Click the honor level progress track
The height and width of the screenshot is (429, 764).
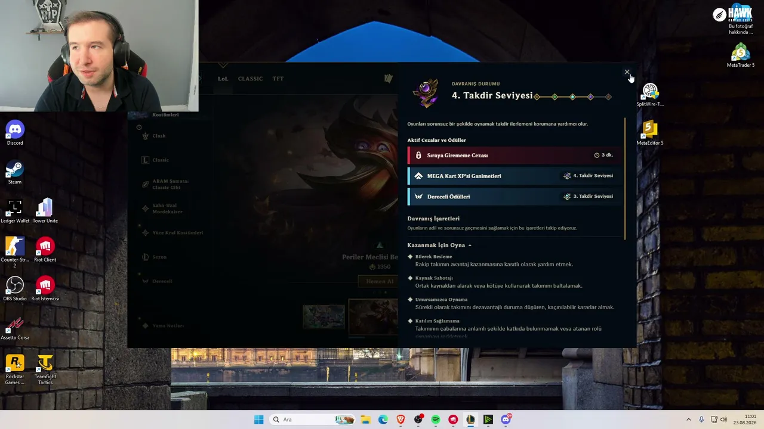tap(573, 97)
